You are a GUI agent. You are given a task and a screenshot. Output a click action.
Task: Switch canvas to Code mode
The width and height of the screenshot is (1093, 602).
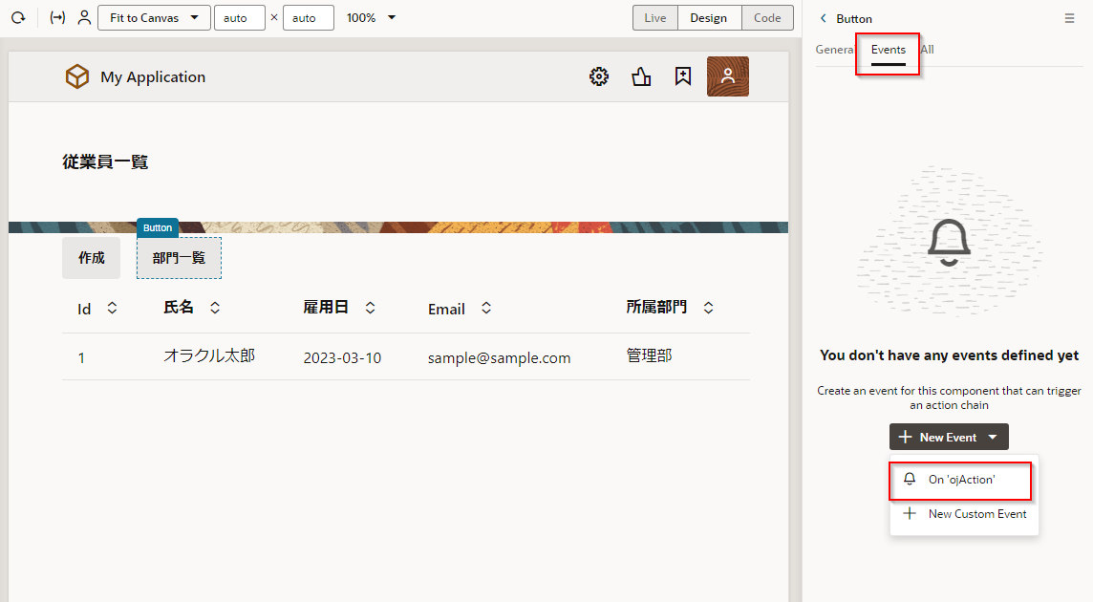[x=767, y=18]
